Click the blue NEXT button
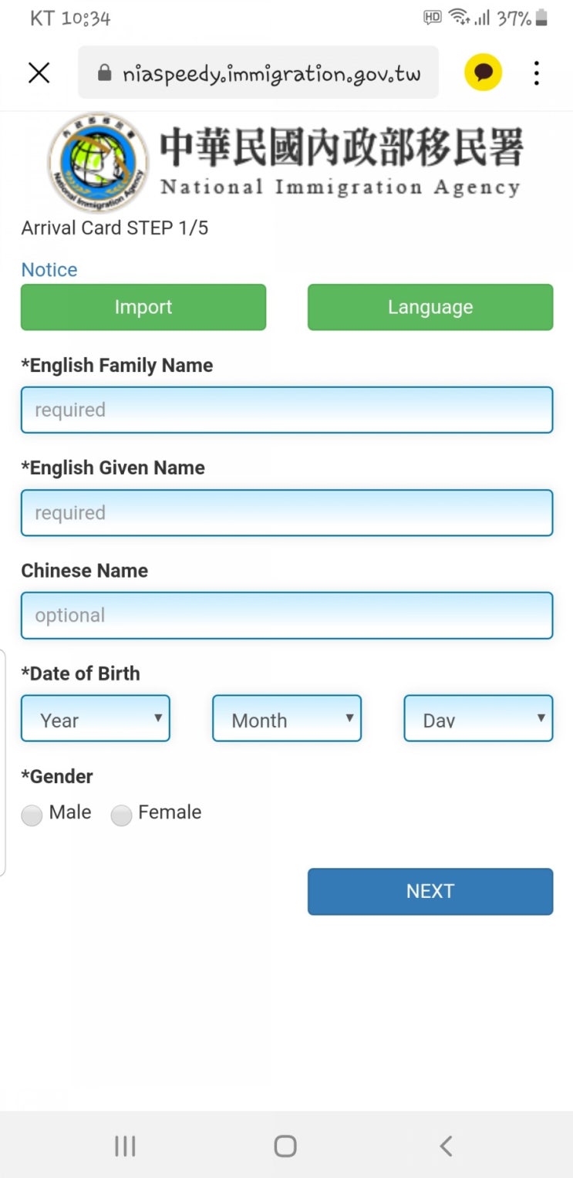 (x=430, y=892)
